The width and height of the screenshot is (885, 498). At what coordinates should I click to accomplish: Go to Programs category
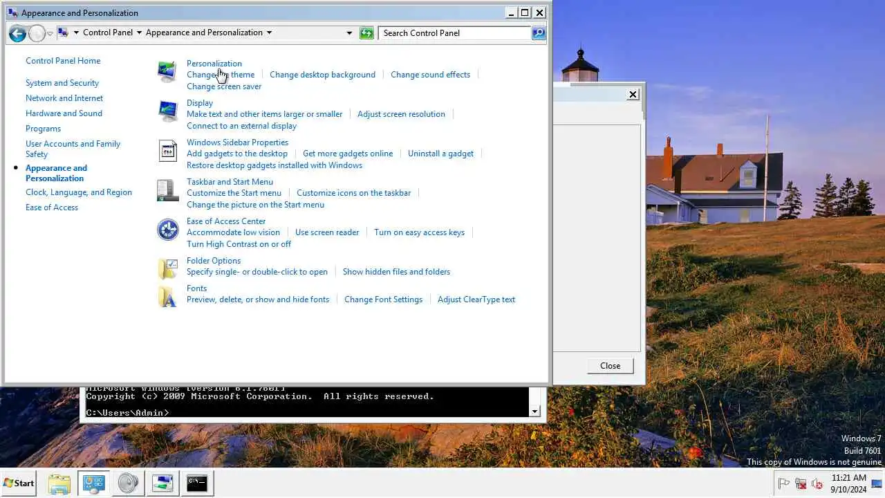[x=43, y=129]
